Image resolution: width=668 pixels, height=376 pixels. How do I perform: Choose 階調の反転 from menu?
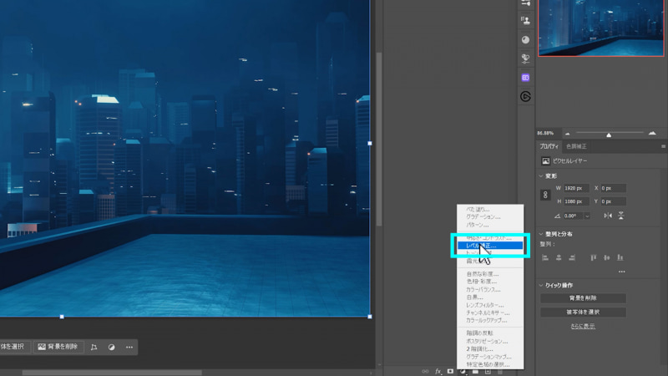tap(490, 333)
